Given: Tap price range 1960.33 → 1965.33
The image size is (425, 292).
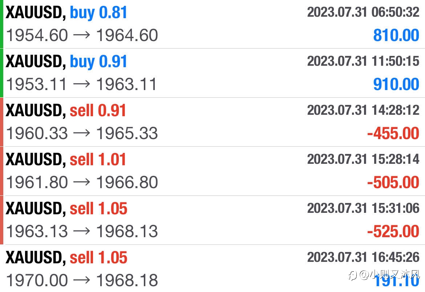Looking at the screenshot, I should click(x=82, y=133).
